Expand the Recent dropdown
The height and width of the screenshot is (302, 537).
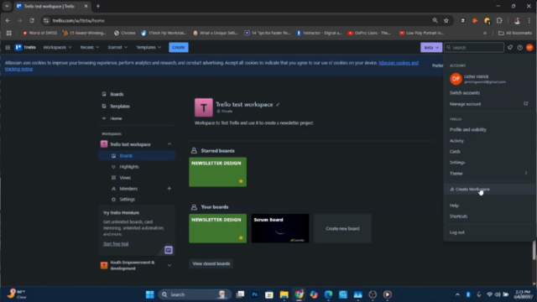[x=90, y=47]
